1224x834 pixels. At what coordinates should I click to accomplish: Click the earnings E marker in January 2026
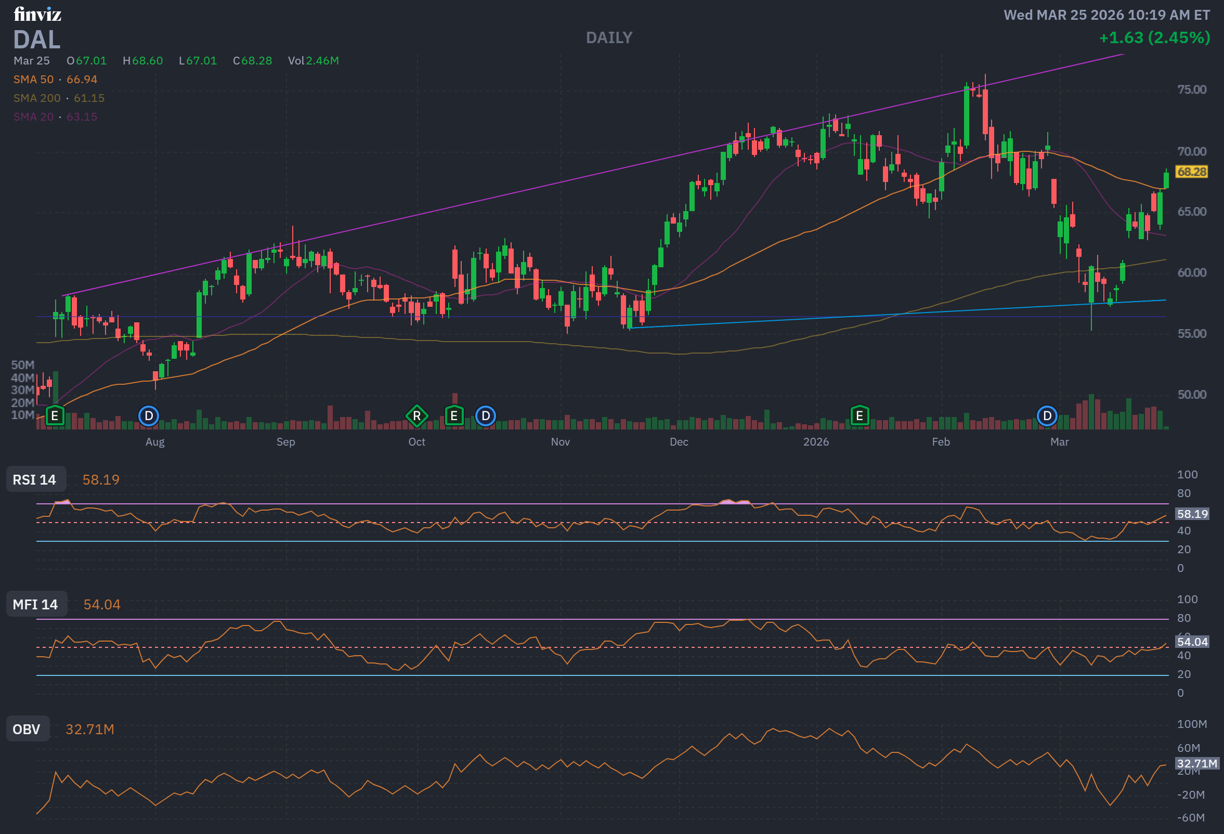[860, 416]
